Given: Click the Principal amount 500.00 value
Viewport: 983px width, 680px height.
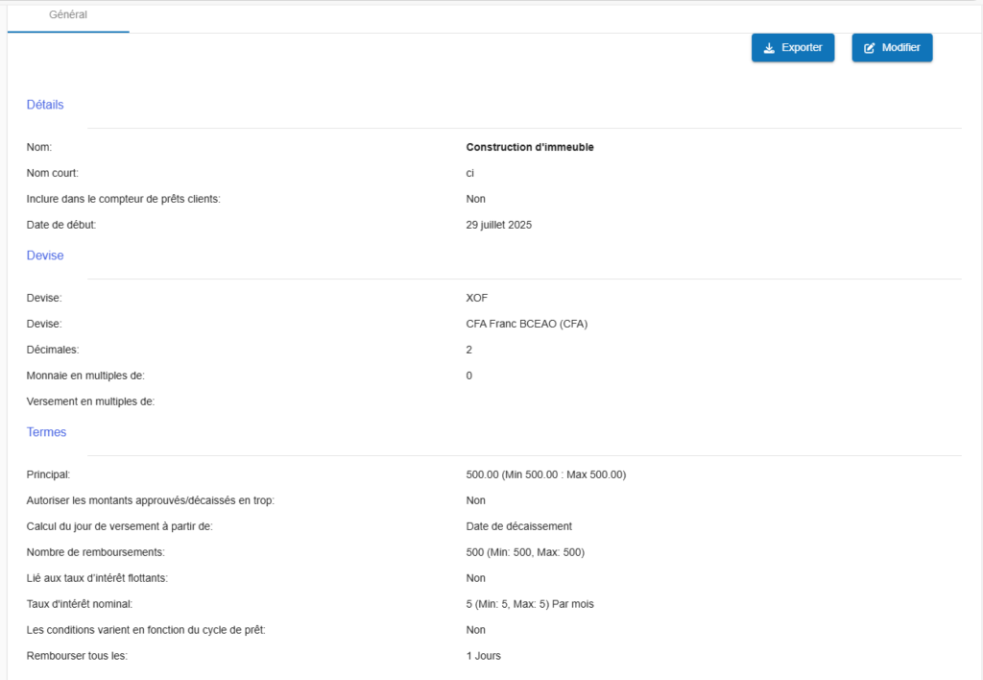Looking at the screenshot, I should [545, 474].
